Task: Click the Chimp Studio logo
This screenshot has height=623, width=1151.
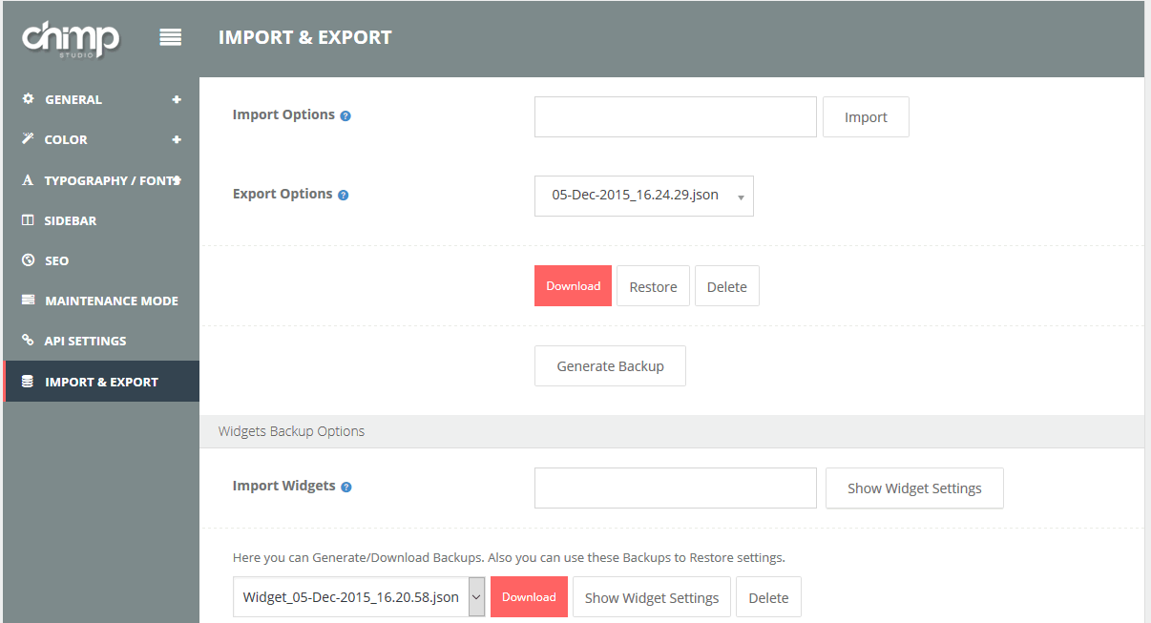Action: coord(71,38)
